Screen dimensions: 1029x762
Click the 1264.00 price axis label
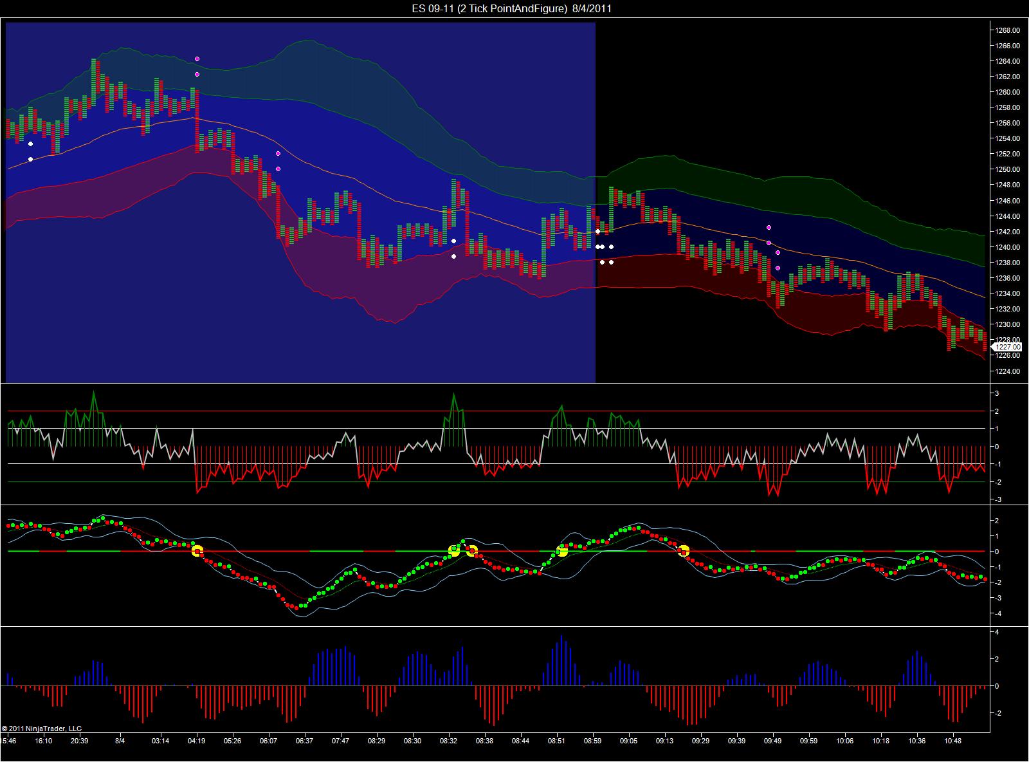click(1008, 61)
